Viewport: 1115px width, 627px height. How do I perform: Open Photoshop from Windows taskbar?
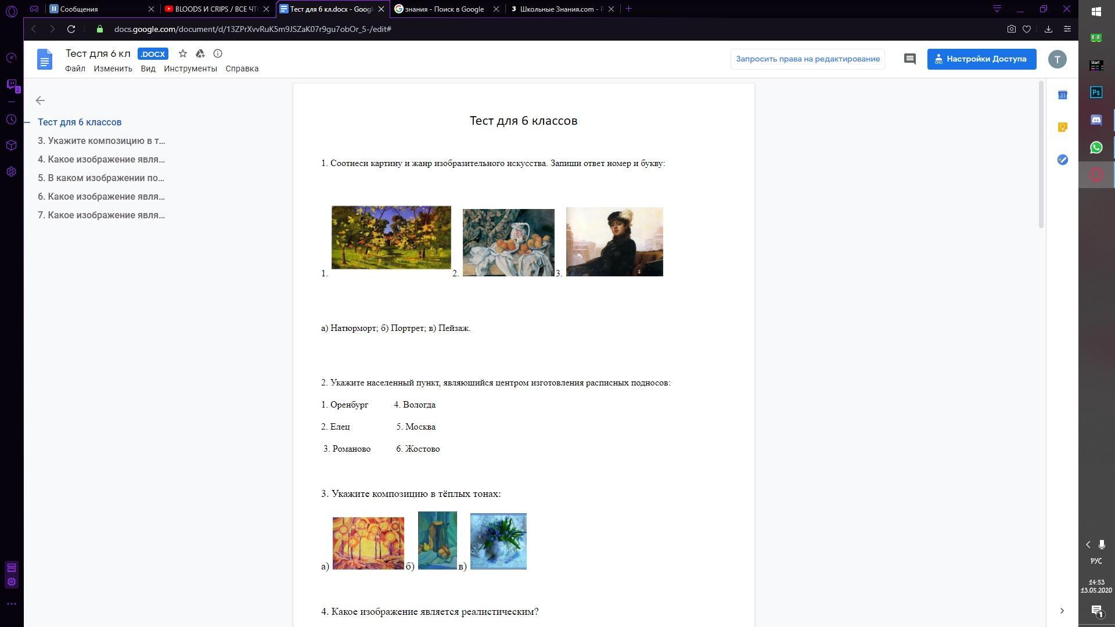[1096, 92]
